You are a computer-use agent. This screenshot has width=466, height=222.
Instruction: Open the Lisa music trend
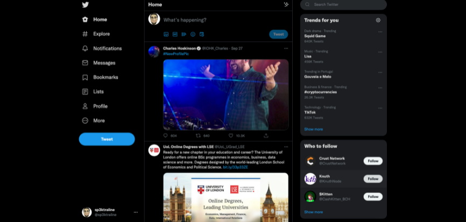(x=343, y=56)
